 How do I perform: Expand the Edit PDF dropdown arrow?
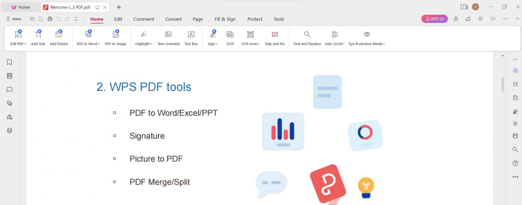[x=25, y=44]
